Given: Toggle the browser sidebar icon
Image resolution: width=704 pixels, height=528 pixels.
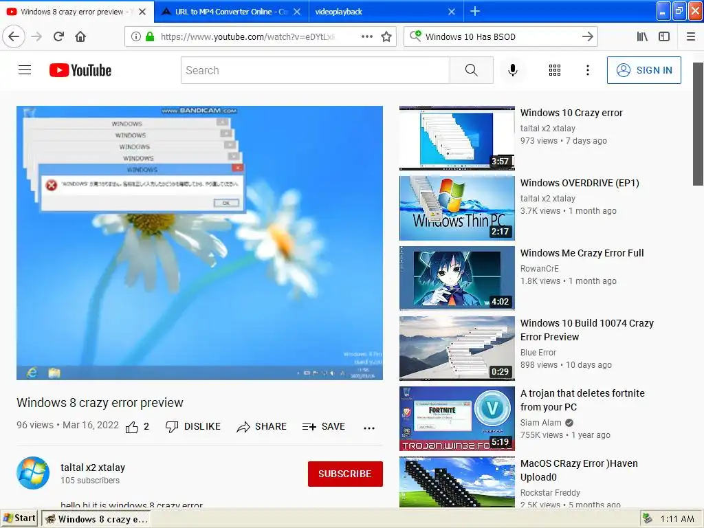Looking at the screenshot, I should tap(664, 37).
